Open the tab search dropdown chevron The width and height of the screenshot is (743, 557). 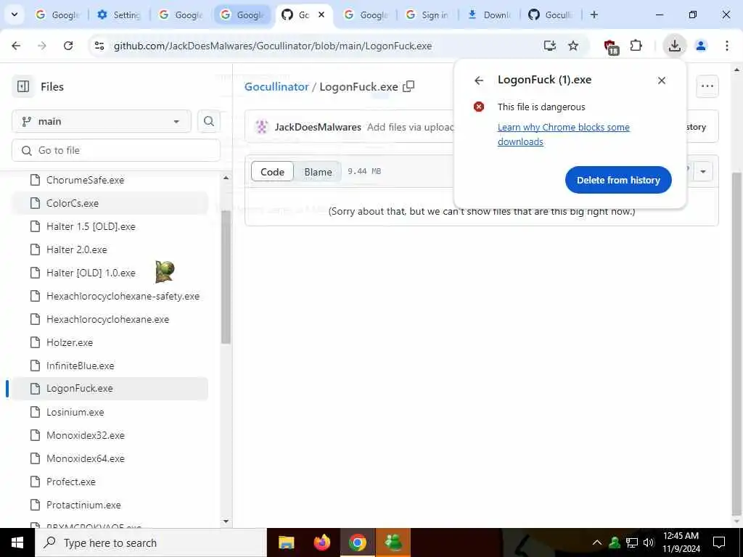click(x=15, y=15)
